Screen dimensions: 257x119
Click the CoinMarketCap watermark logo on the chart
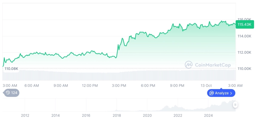[189, 65]
